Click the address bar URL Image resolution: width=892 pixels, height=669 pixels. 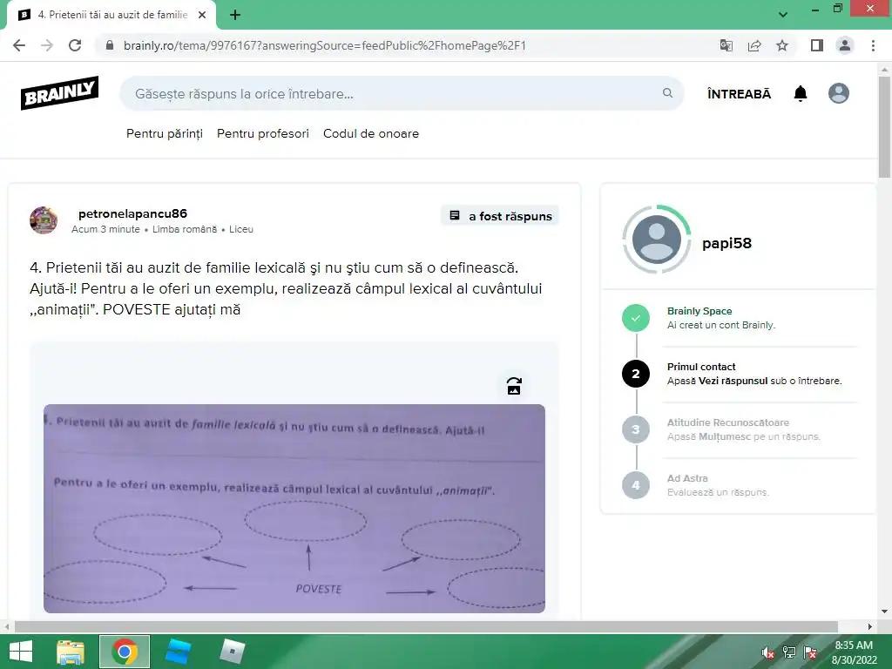click(324, 45)
